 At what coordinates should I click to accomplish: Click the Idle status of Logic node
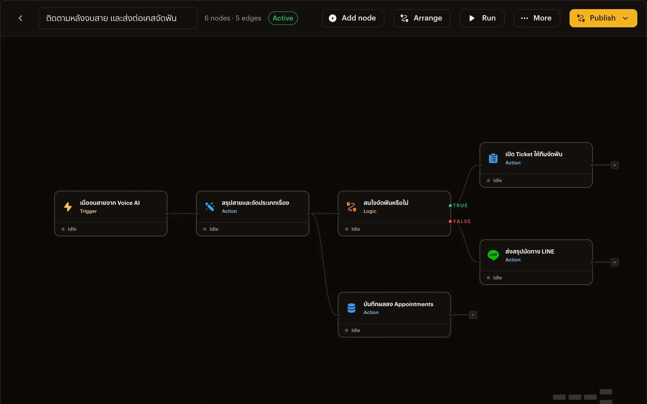coord(353,229)
